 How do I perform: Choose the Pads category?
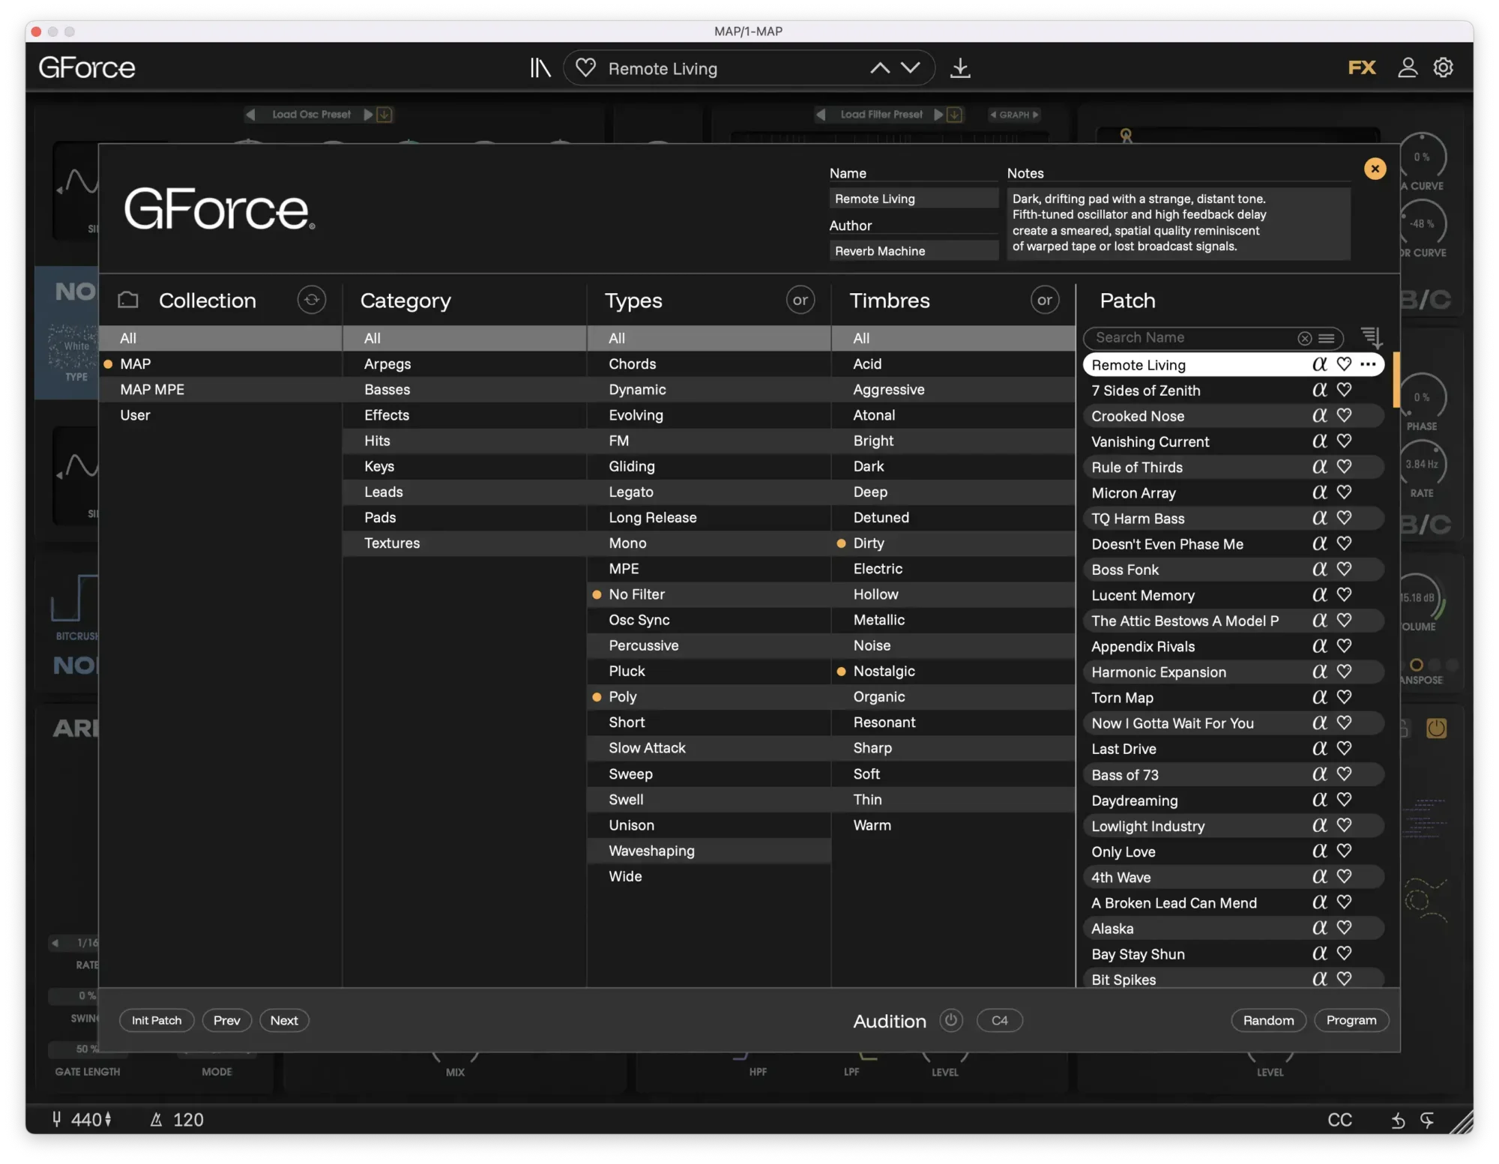pos(465,517)
